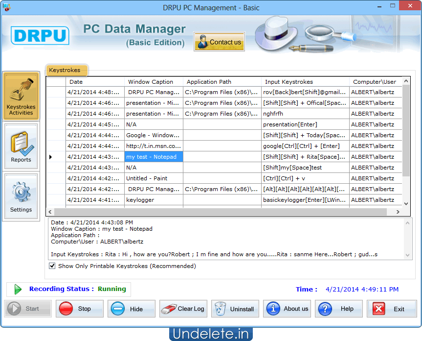The width and height of the screenshot is (422, 341).
Task: Select '[Alt][Alt][Alt][Alt][Alt][Alt][...' cell
Action: coord(305,189)
